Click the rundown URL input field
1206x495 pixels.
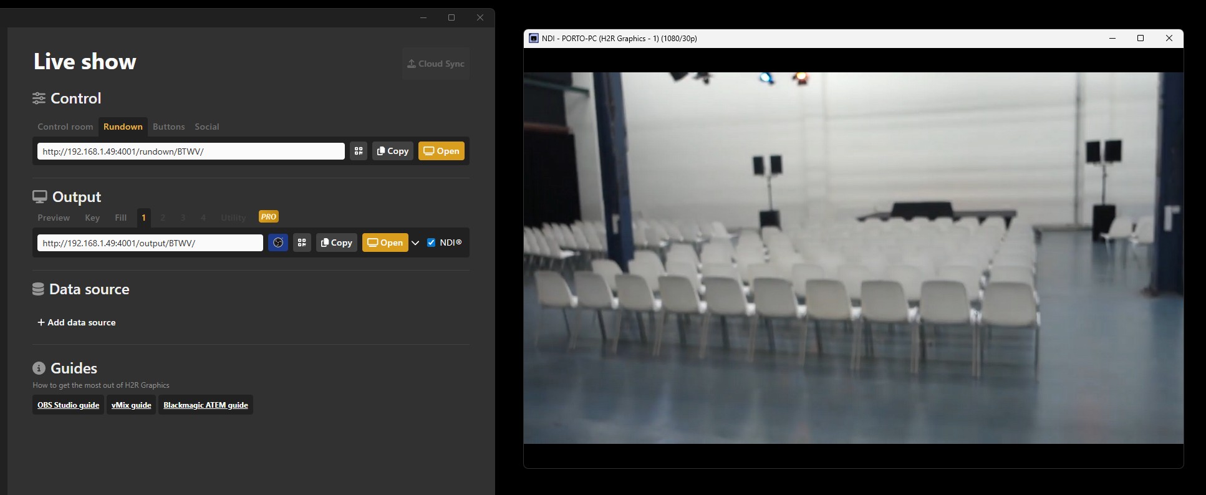191,151
